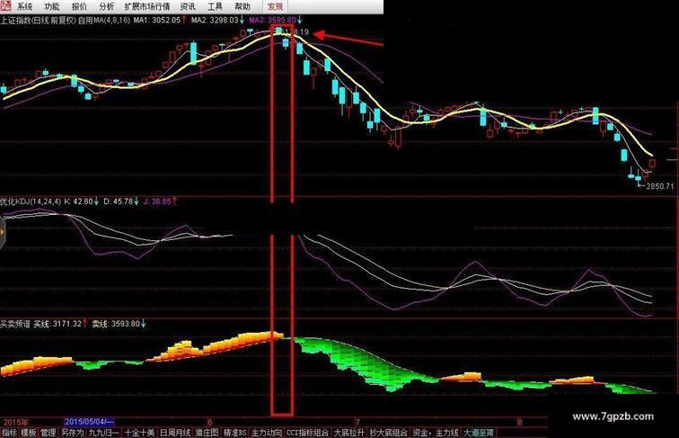Select the 指标 bottom tab
Image resolution: width=679 pixels, height=438 pixels.
click(x=10, y=433)
